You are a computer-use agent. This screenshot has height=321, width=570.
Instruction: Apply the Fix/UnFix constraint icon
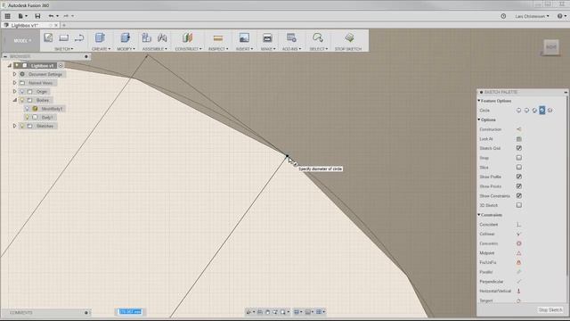click(x=518, y=262)
